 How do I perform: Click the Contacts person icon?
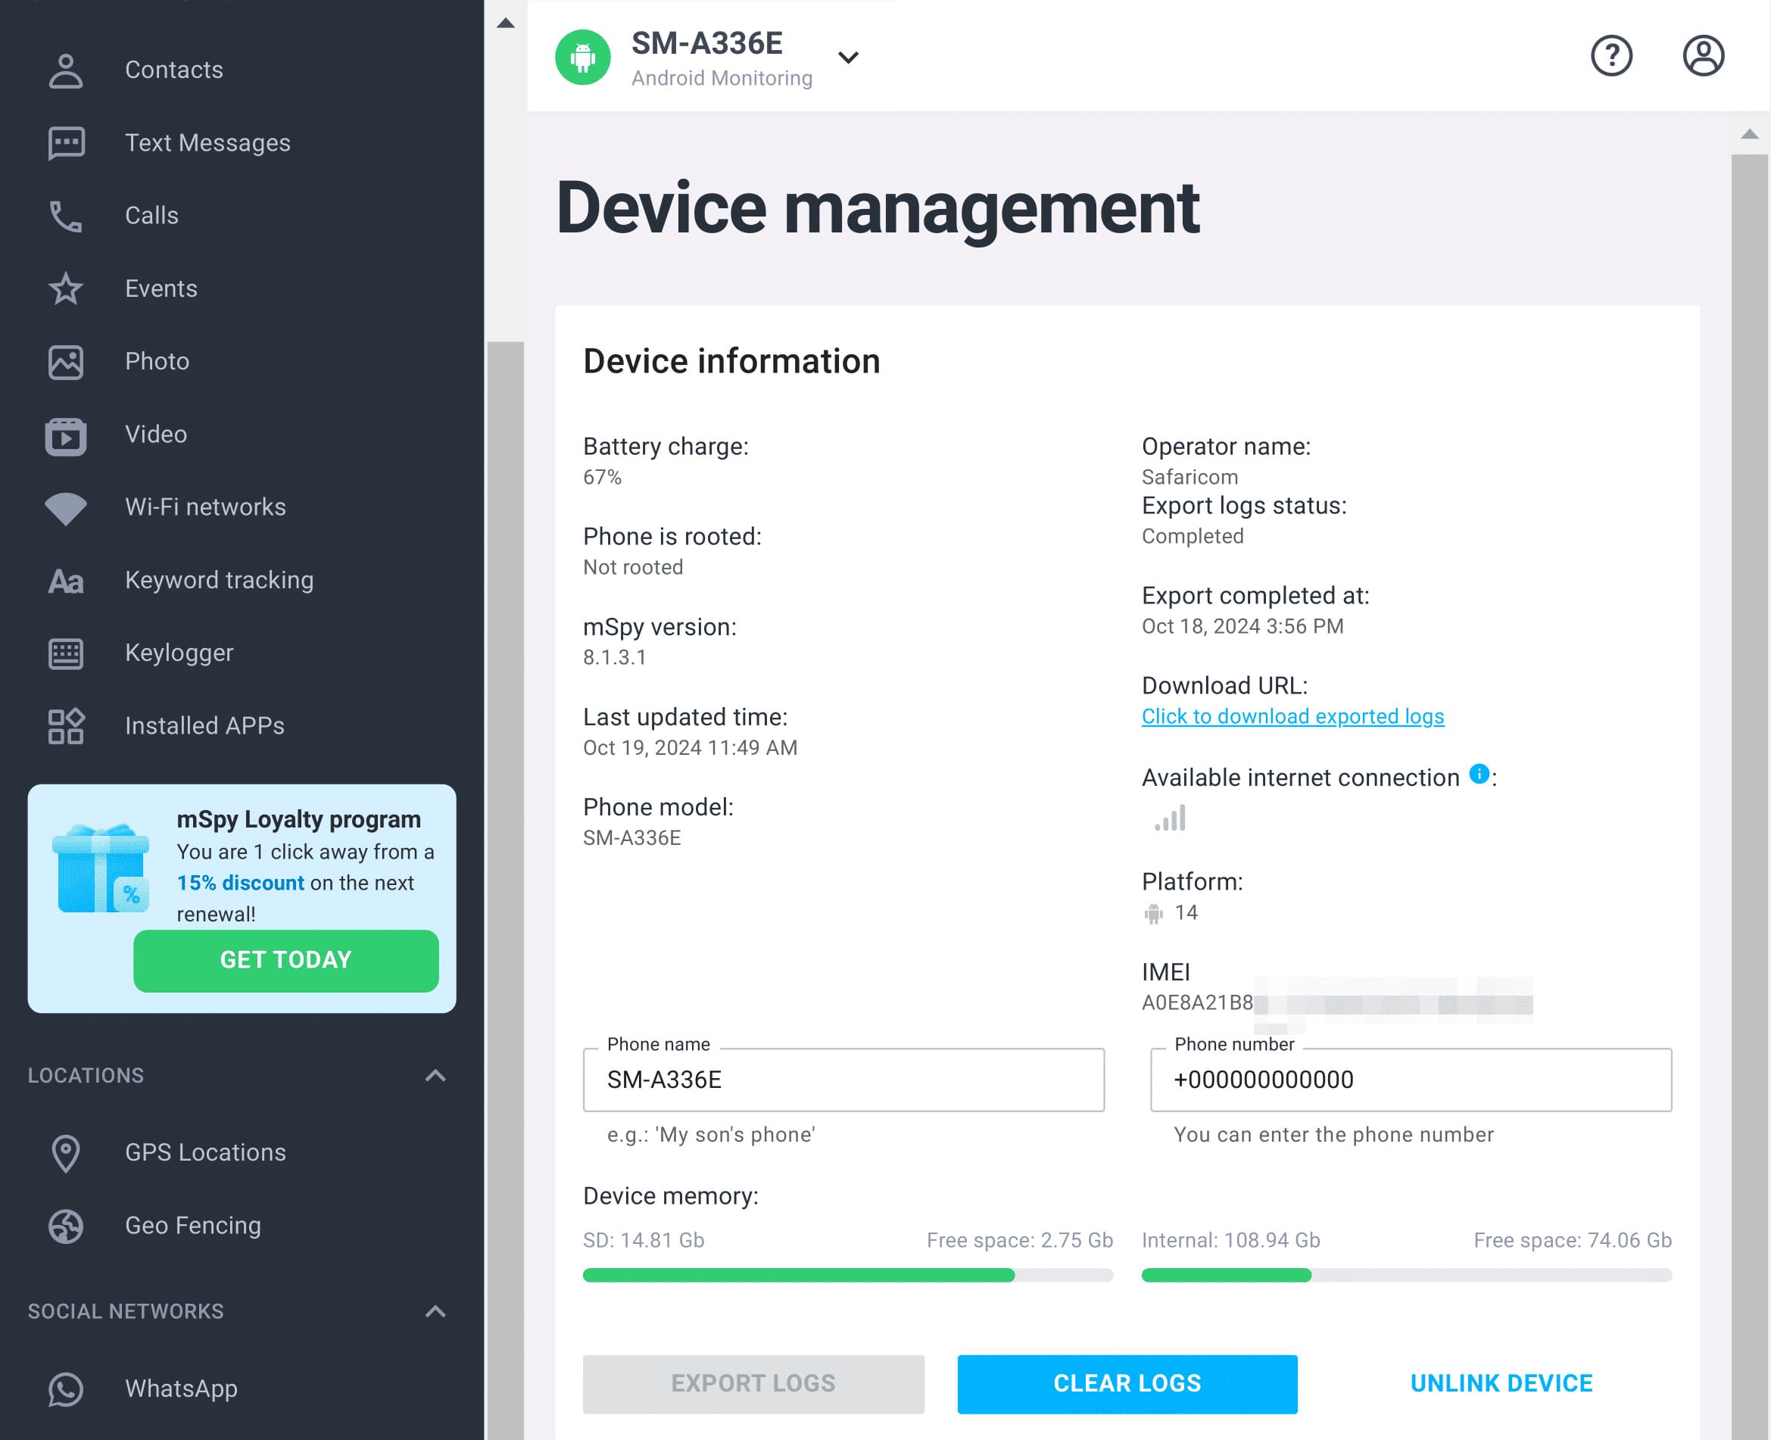click(x=66, y=70)
